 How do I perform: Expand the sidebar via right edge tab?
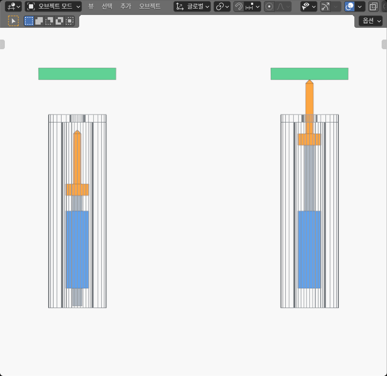384,44
